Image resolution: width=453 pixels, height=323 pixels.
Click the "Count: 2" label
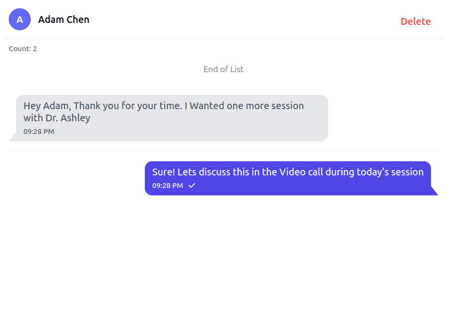pyautogui.click(x=23, y=49)
